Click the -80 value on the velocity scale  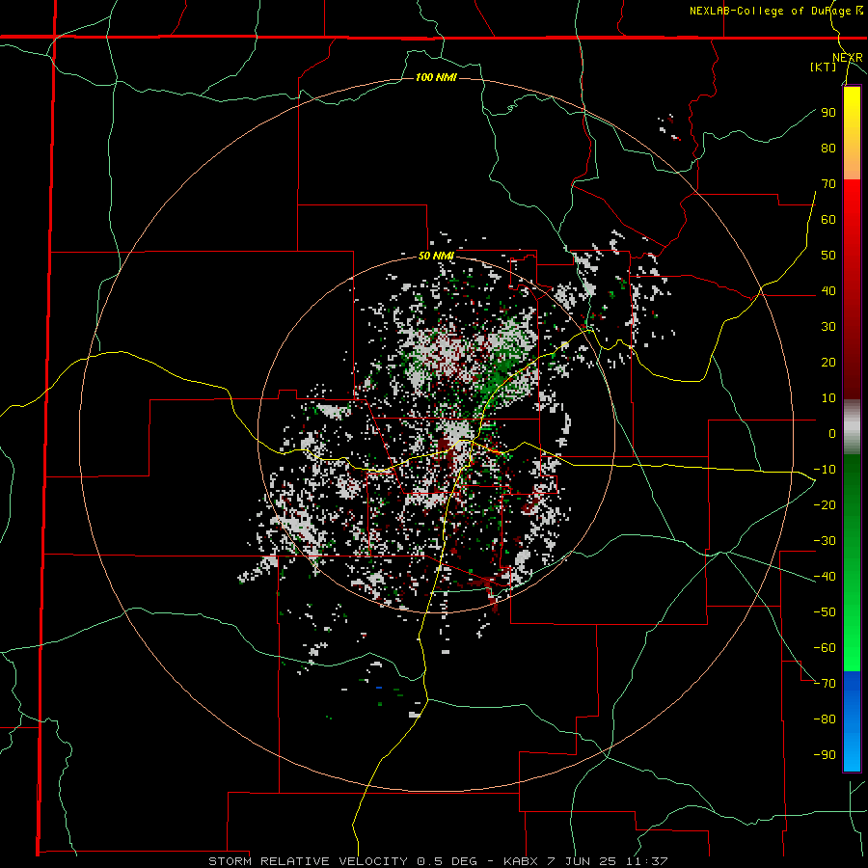[x=825, y=719]
